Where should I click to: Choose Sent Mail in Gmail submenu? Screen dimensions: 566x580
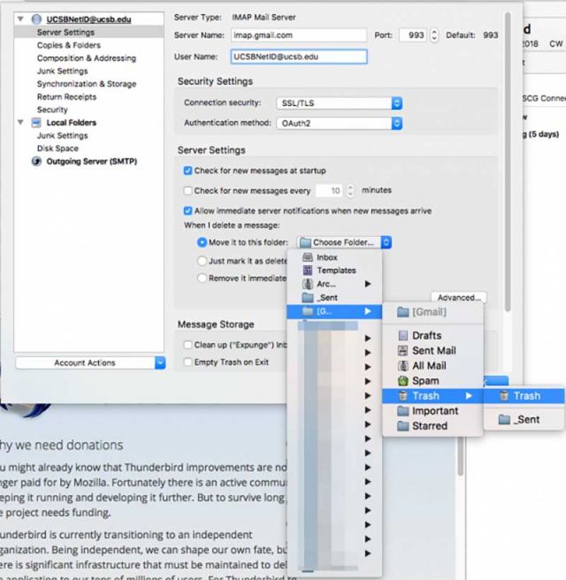point(432,350)
